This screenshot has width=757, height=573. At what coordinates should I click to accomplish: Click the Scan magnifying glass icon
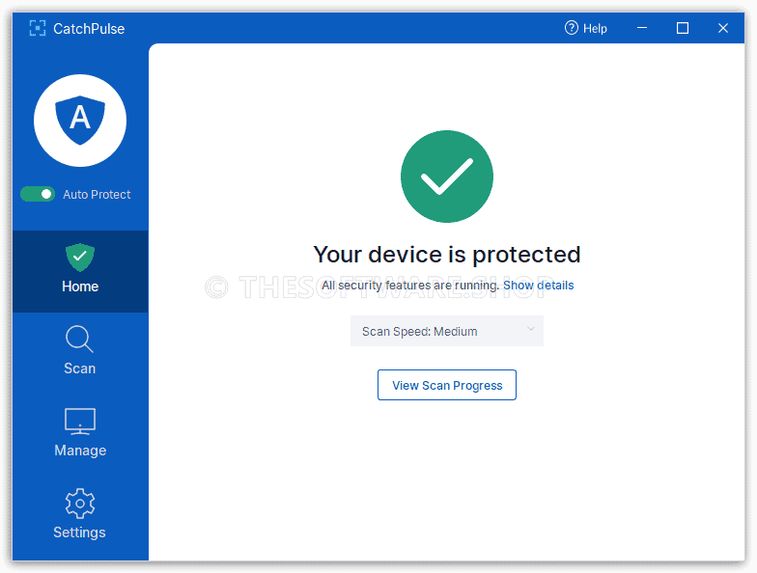[79, 340]
